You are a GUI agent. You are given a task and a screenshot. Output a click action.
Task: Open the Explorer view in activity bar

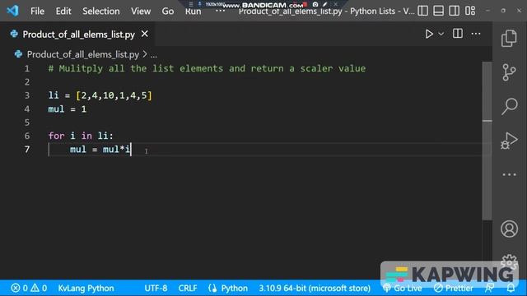[x=509, y=39]
